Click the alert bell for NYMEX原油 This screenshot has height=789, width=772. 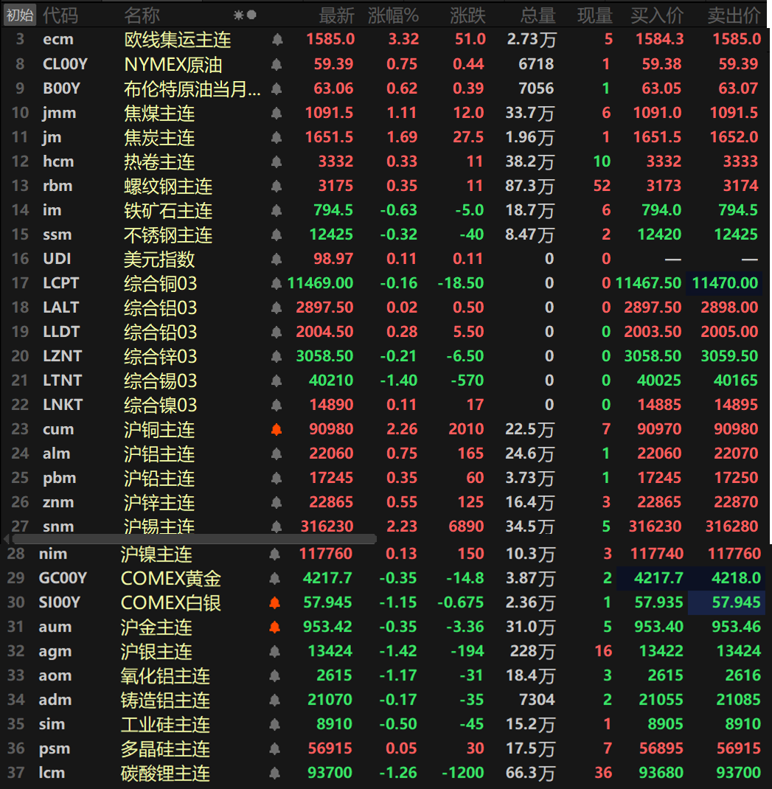pos(277,65)
